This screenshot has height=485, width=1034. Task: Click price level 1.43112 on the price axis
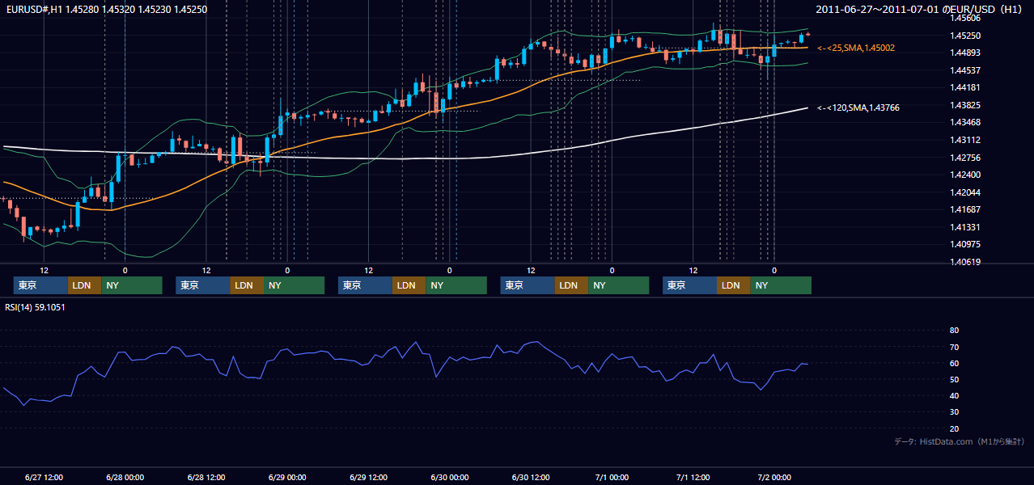pos(964,140)
